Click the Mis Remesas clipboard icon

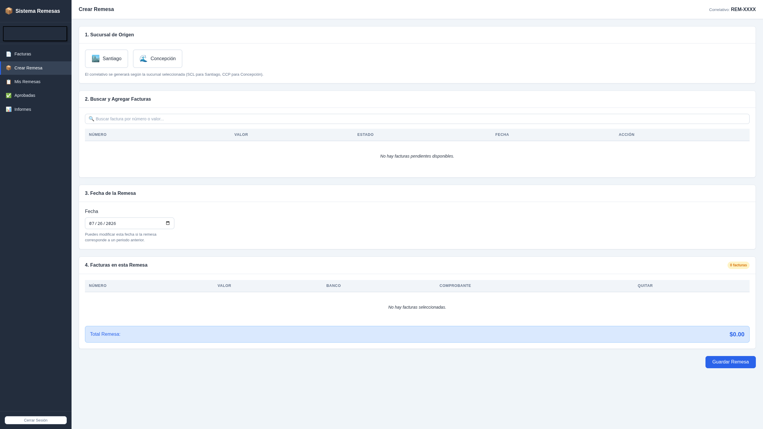point(9,82)
